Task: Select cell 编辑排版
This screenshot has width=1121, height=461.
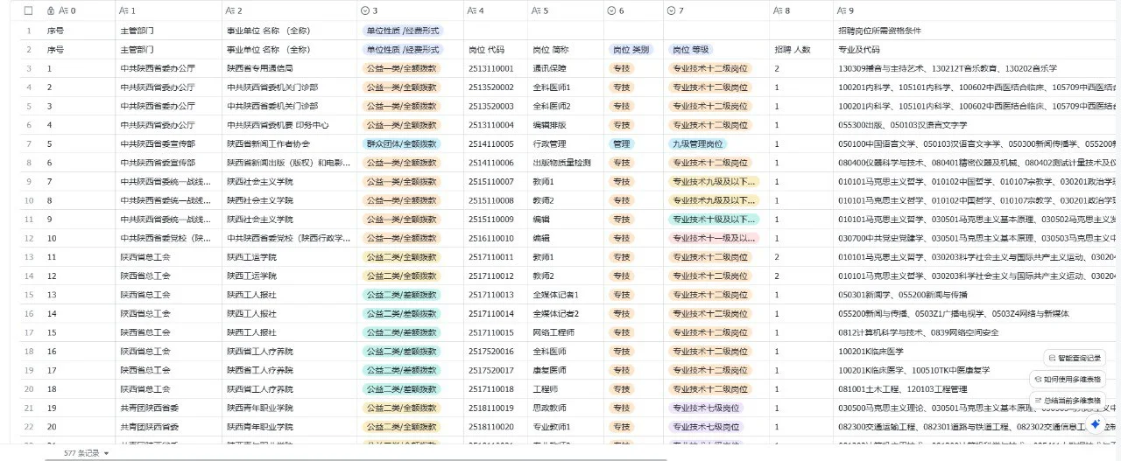Action: point(564,124)
